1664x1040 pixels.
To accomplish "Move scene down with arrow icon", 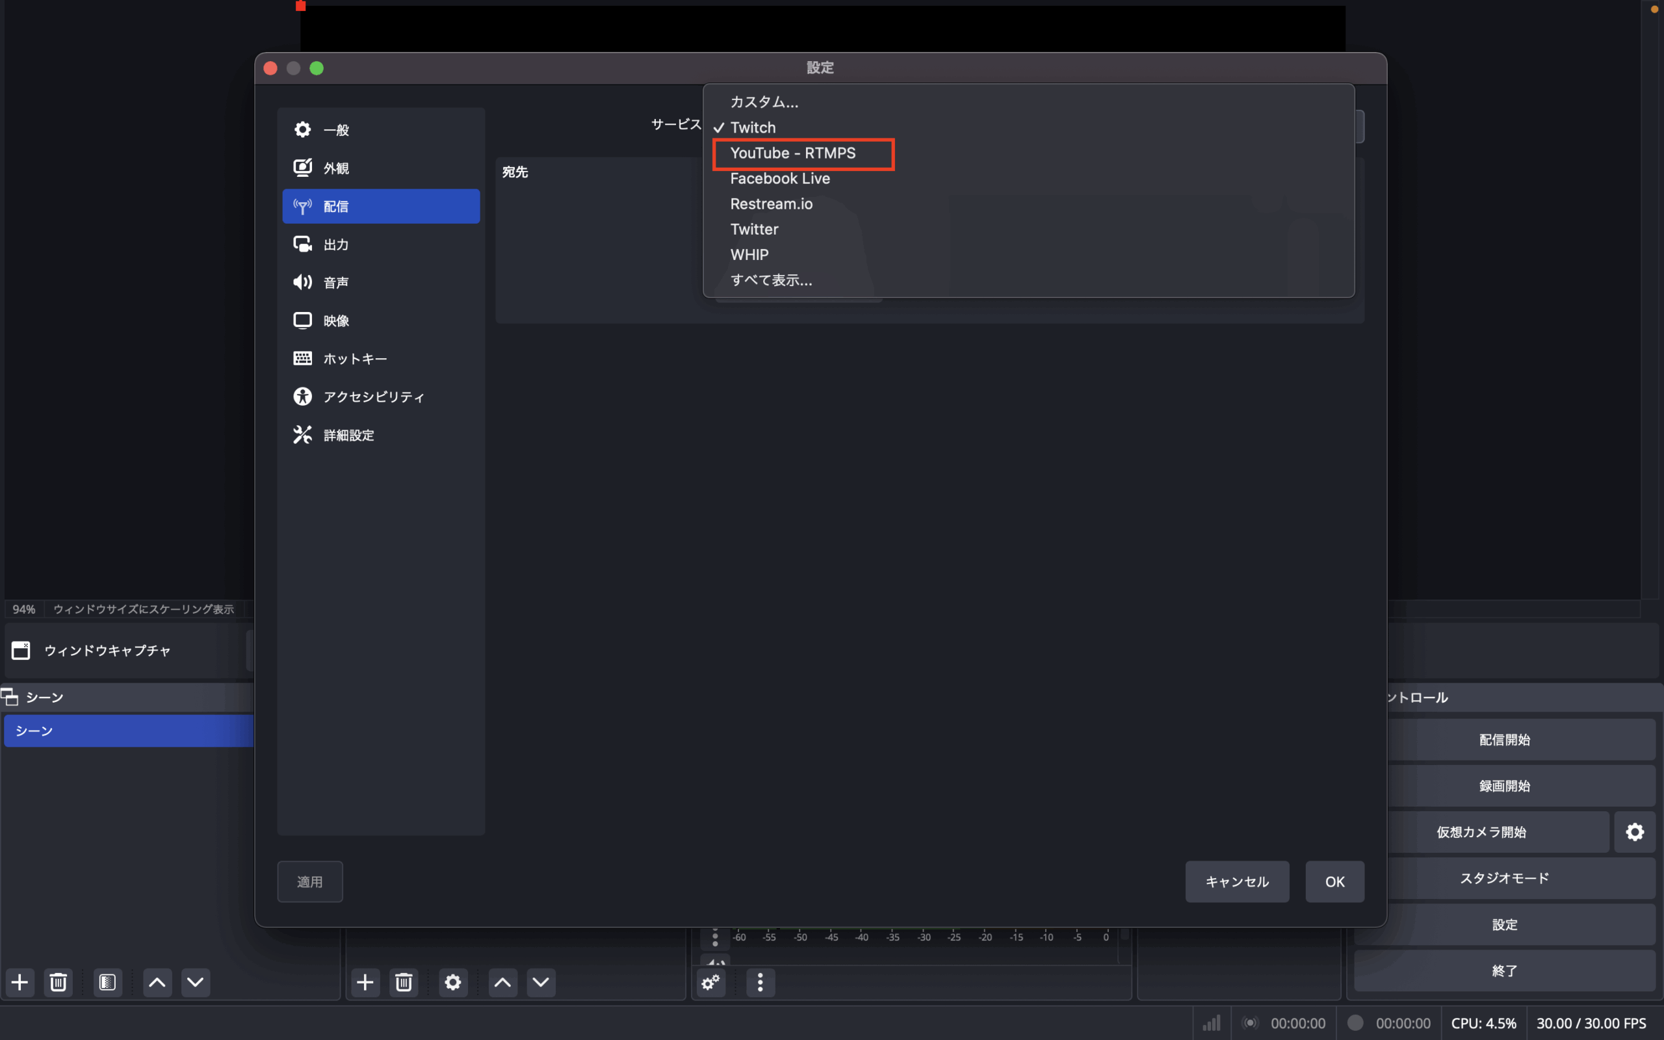I will (195, 982).
